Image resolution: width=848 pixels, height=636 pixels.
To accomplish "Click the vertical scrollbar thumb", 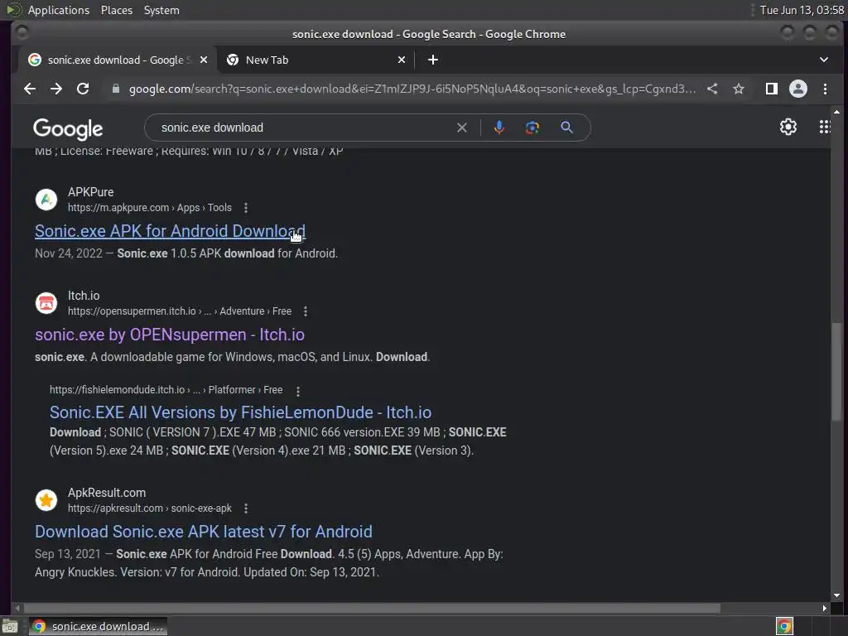I will click(x=836, y=371).
